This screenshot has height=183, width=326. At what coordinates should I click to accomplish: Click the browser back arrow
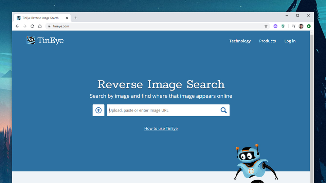tap(17, 26)
